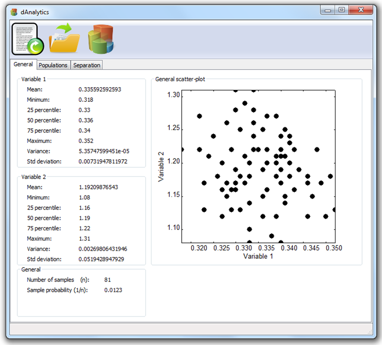Click the y-axis tick label 1.25

pyautogui.click(x=173, y=128)
